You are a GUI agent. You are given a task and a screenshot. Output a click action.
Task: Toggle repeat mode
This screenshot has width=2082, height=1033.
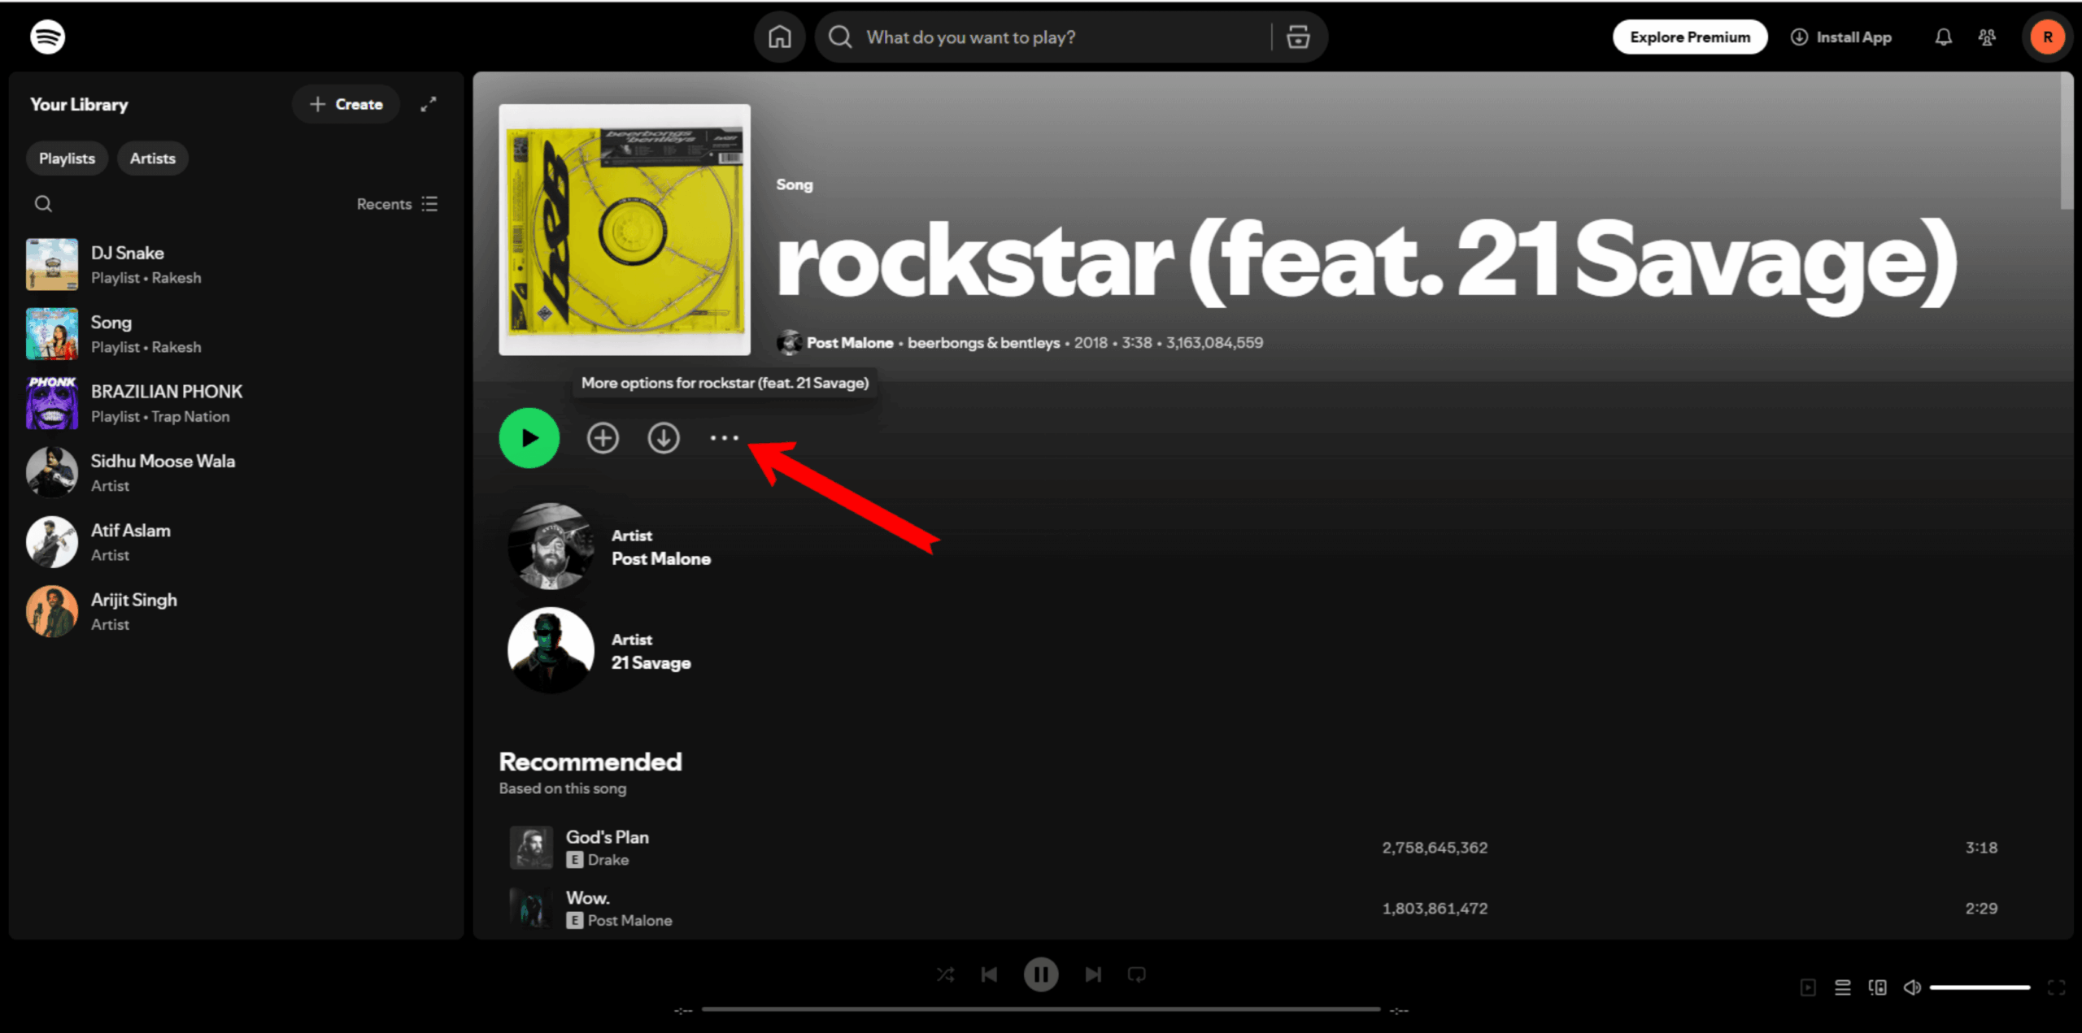click(1137, 974)
